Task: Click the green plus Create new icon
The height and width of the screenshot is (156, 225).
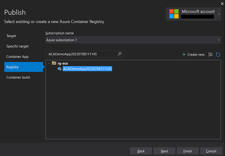Action: point(184,54)
